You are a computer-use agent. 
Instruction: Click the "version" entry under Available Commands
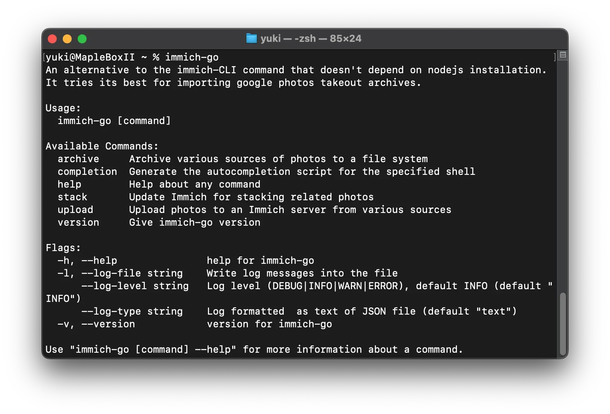pyautogui.click(x=78, y=222)
